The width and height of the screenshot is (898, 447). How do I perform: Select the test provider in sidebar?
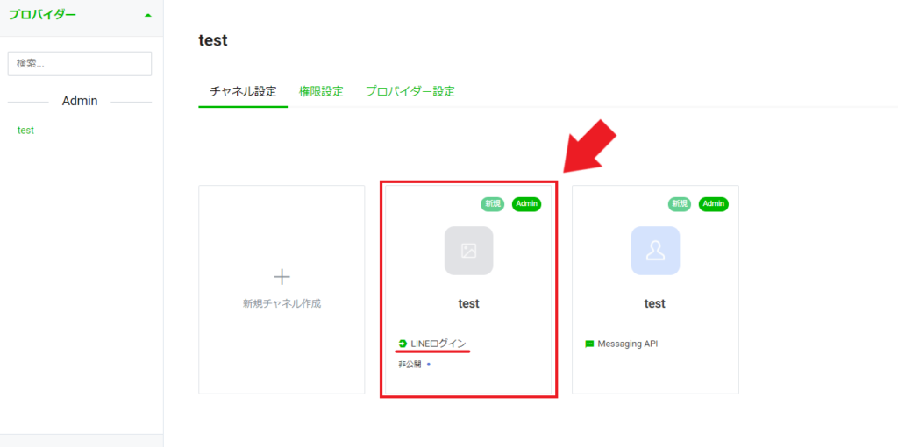pyautogui.click(x=25, y=130)
